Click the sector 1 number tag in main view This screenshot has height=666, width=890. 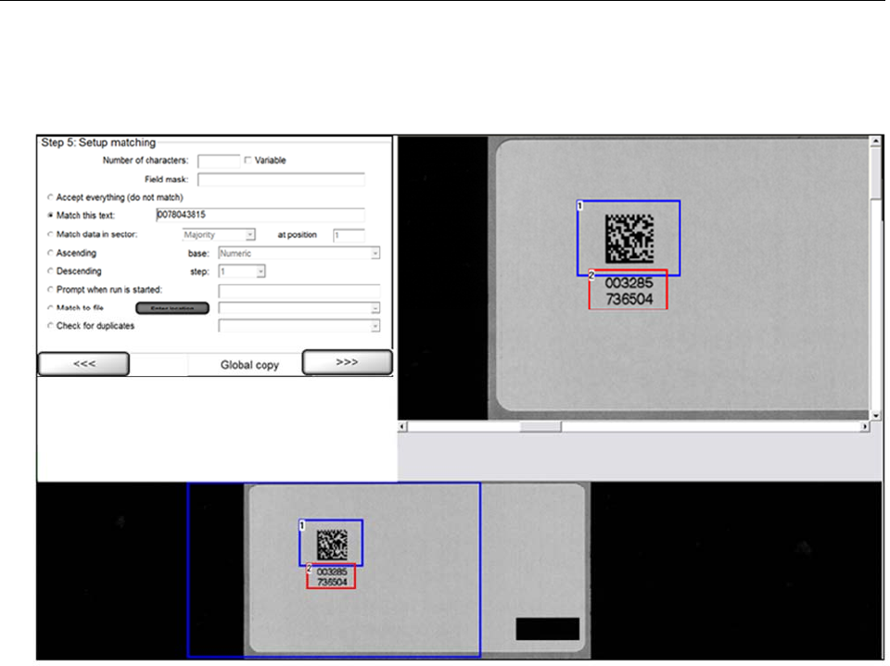coord(579,206)
